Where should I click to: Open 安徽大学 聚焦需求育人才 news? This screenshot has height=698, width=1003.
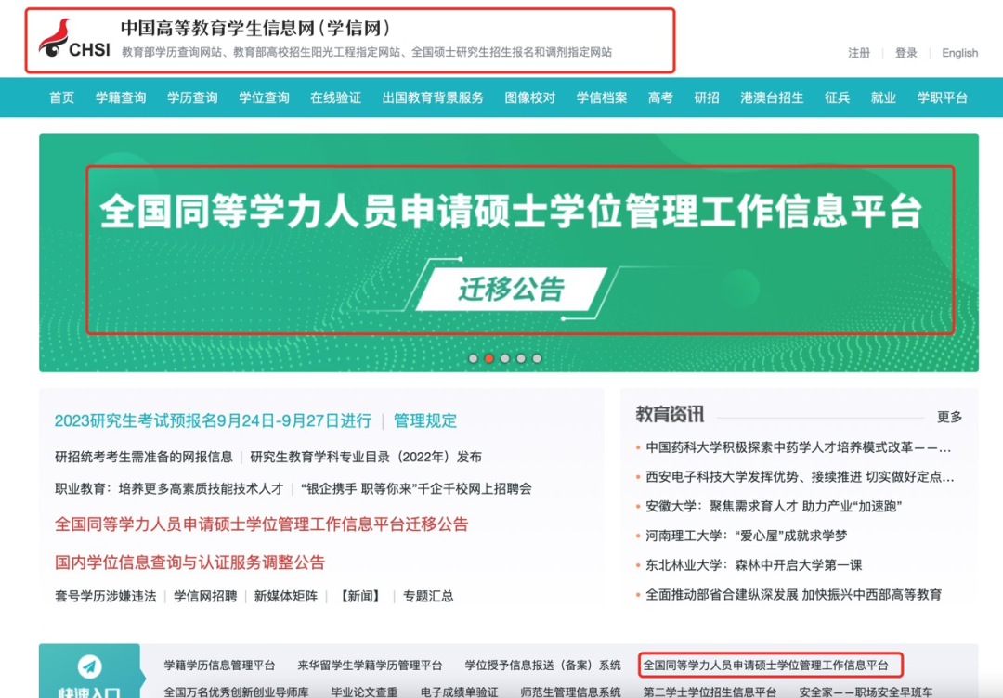(x=774, y=506)
